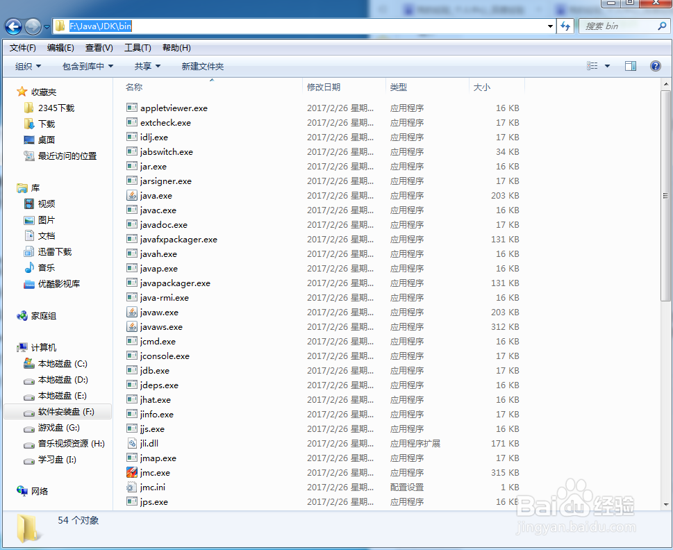Open the 组织 dropdown menu
673x550 pixels.
pos(28,65)
